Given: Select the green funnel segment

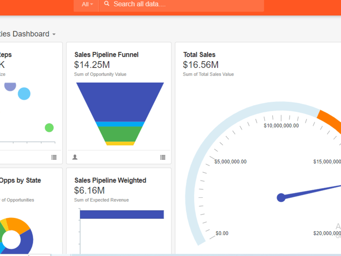Looking at the screenshot, I should point(120,134).
